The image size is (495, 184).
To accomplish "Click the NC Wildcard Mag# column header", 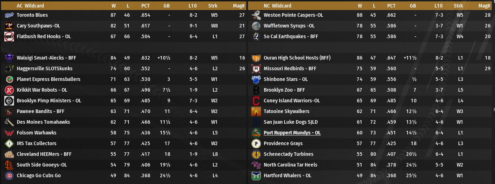I will pos(484,6).
